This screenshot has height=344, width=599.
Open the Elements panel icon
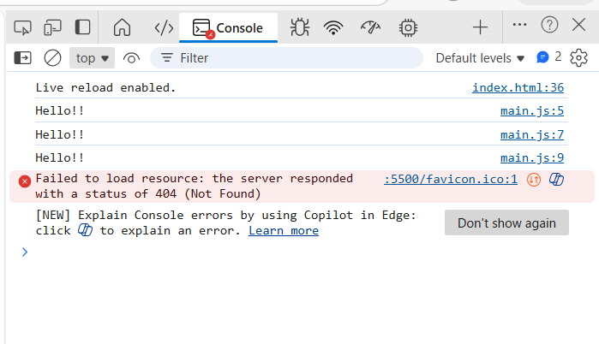[164, 28]
